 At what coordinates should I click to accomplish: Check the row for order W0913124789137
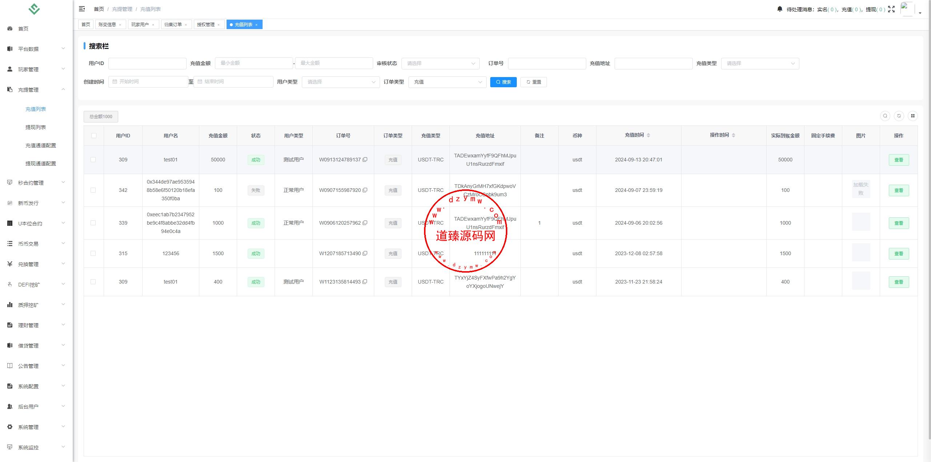tap(93, 160)
